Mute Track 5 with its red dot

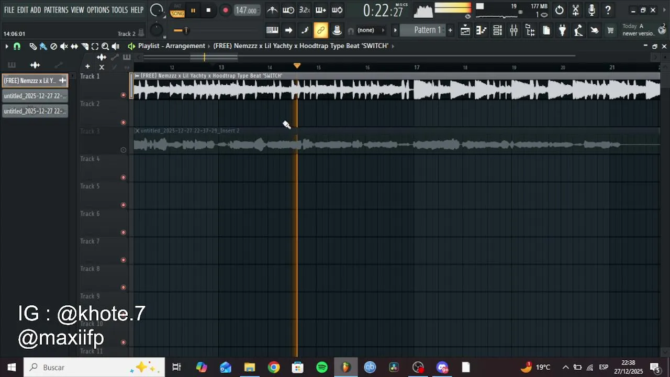point(124,205)
